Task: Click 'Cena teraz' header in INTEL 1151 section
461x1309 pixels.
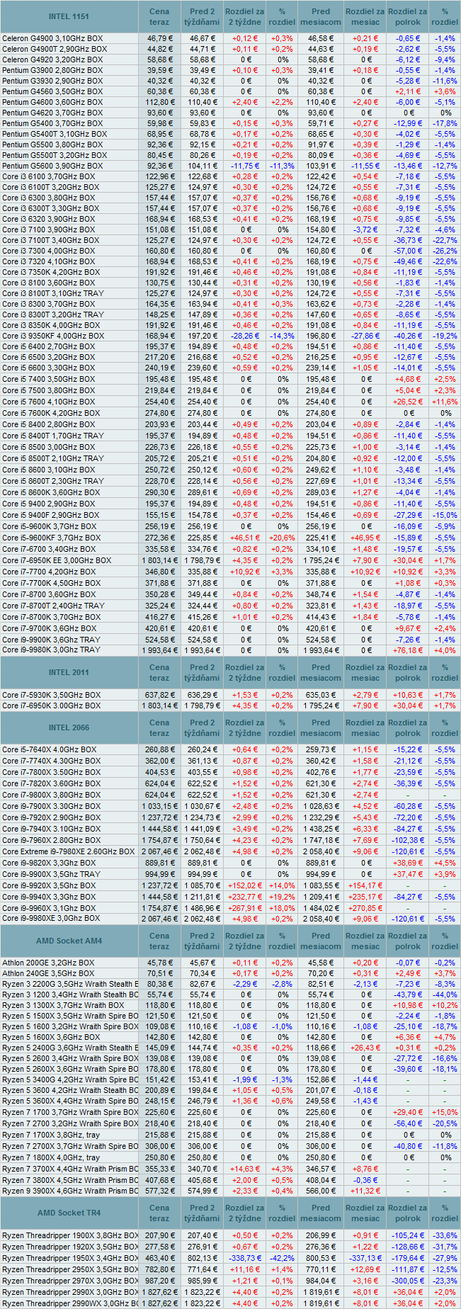Action: coord(159,16)
